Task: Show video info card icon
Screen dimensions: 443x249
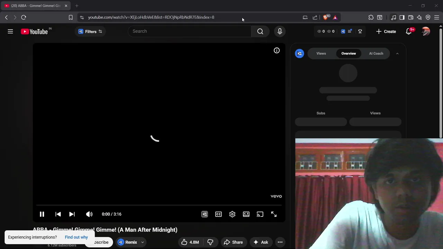Action: tap(277, 50)
